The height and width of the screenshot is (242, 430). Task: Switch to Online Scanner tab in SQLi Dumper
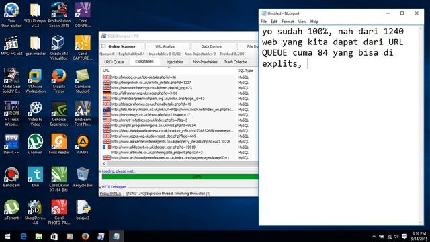pos(122,46)
